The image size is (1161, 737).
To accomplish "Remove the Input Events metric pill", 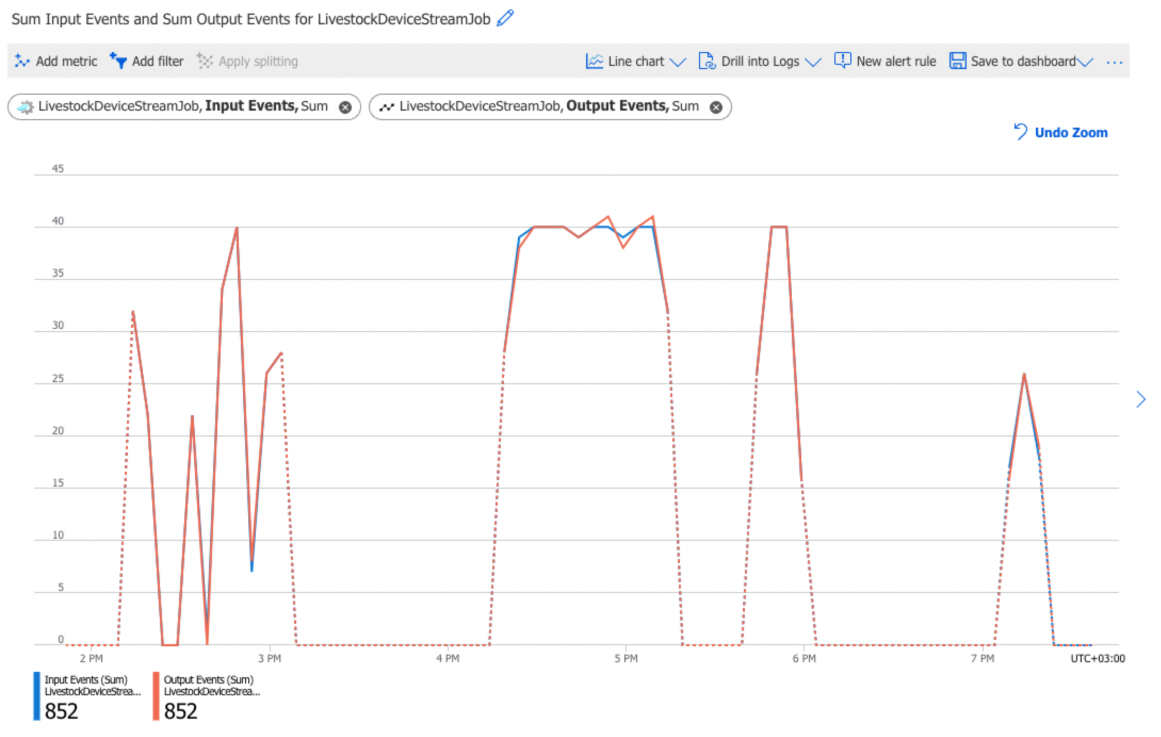I will click(x=345, y=107).
